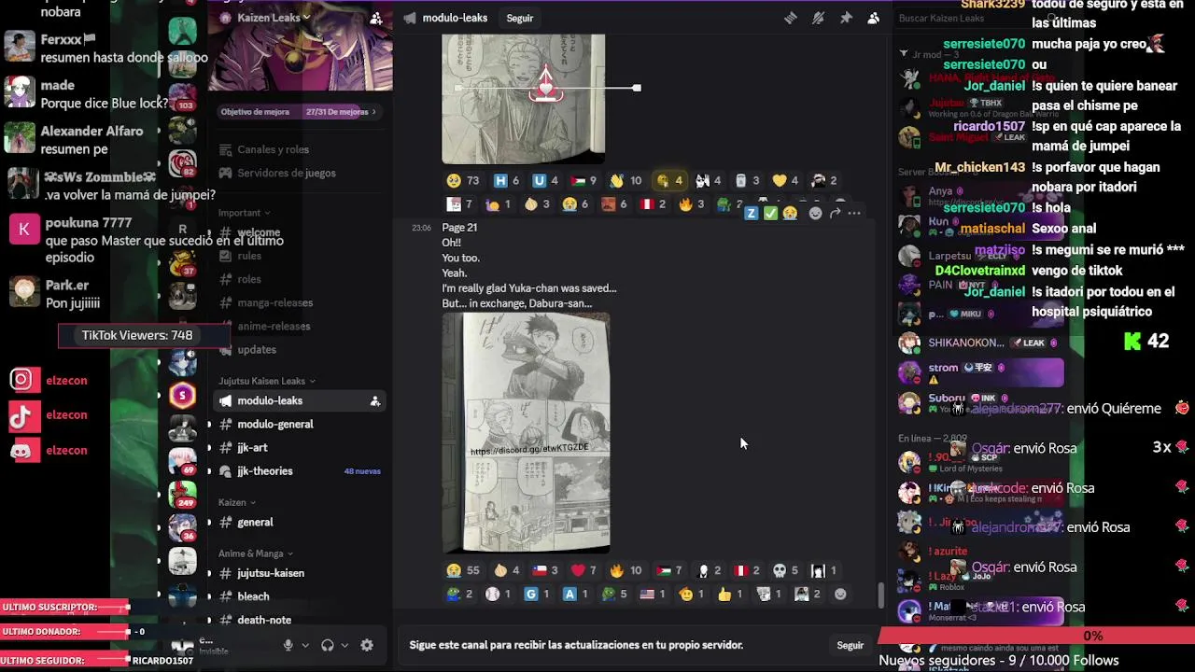The image size is (1195, 672).
Task: Collapse Jujutsu Kaisen Leaks category
Action: (x=267, y=381)
